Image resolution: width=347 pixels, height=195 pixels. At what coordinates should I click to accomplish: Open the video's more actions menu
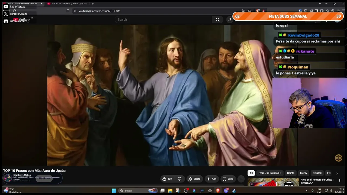(241, 179)
